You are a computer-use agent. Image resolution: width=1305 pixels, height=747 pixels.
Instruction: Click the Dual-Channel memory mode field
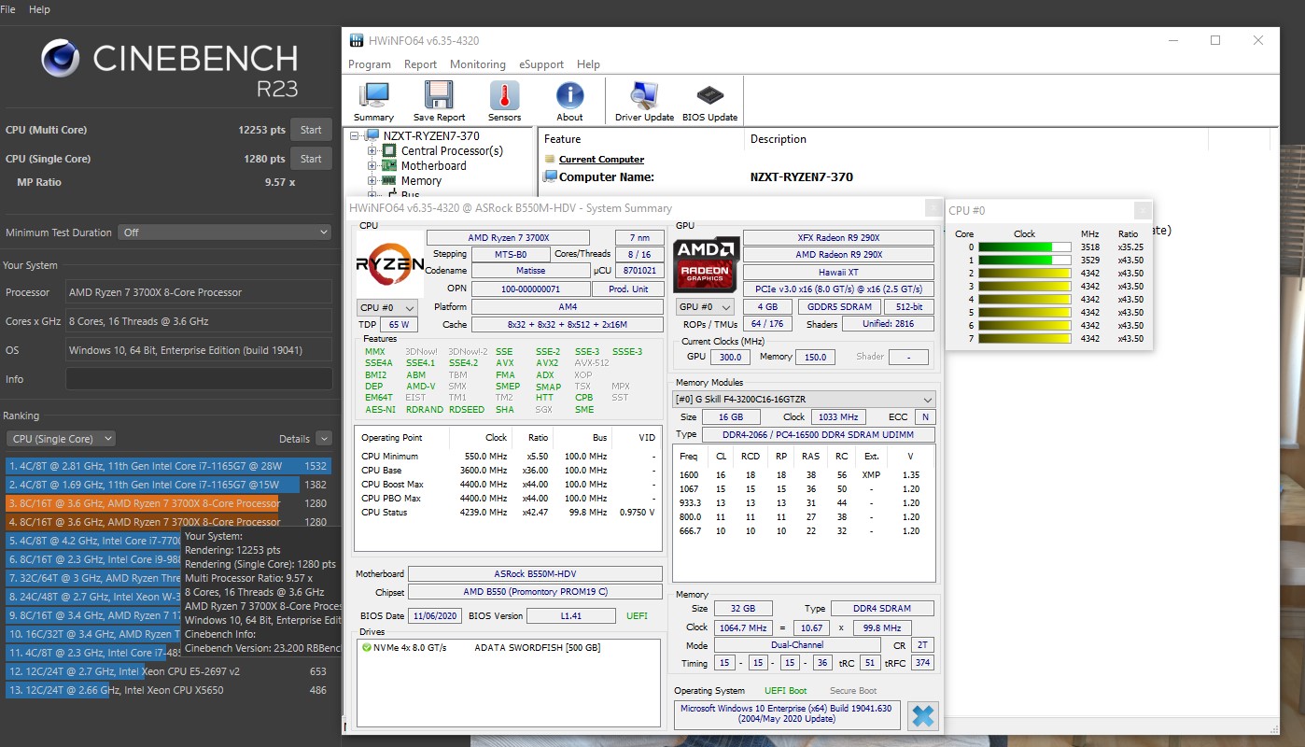pyautogui.click(x=796, y=645)
